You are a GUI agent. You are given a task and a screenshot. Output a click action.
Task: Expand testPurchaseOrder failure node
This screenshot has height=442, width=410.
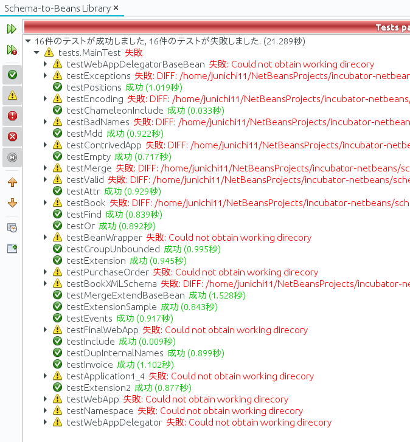(45, 272)
